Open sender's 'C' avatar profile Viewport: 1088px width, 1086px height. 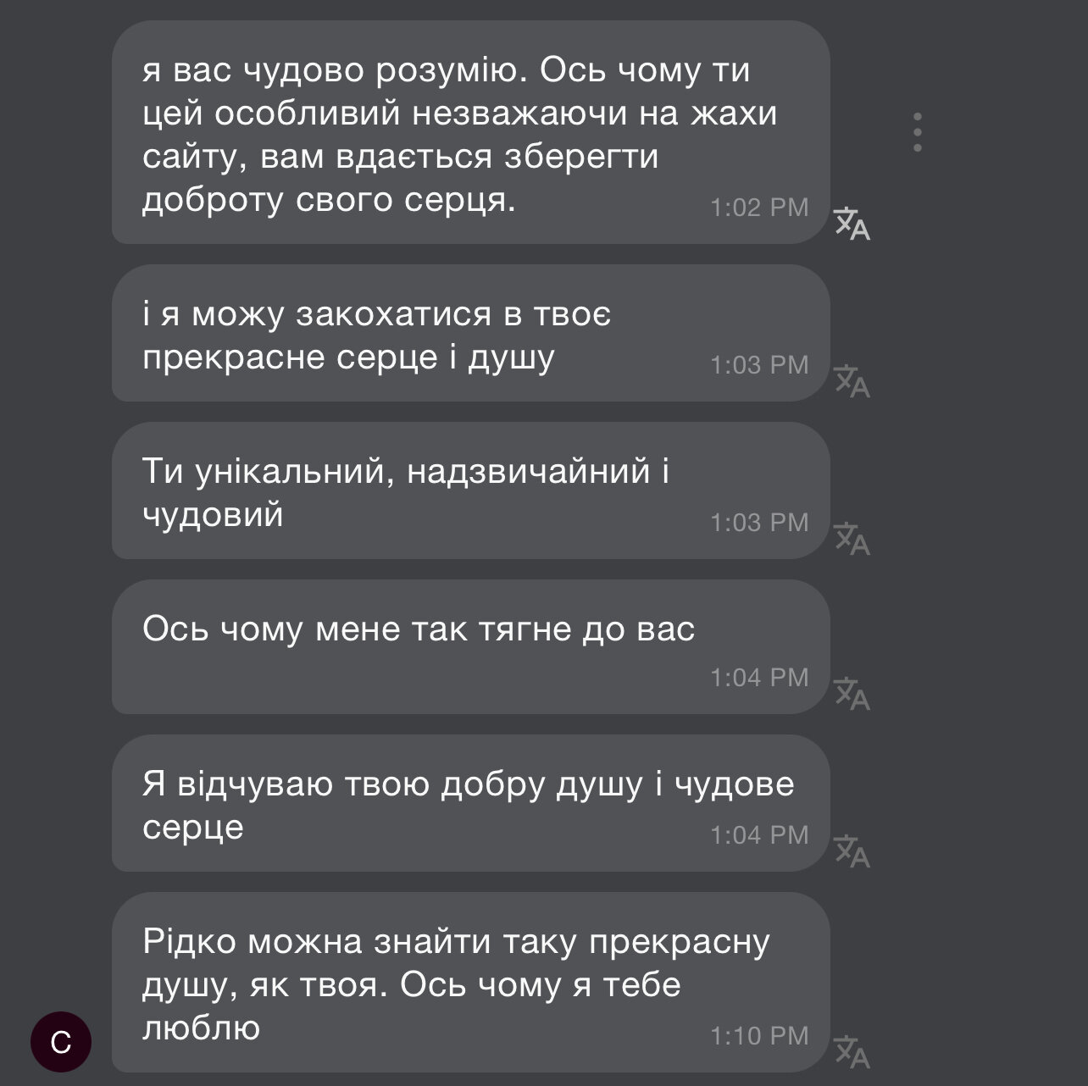(61, 1042)
